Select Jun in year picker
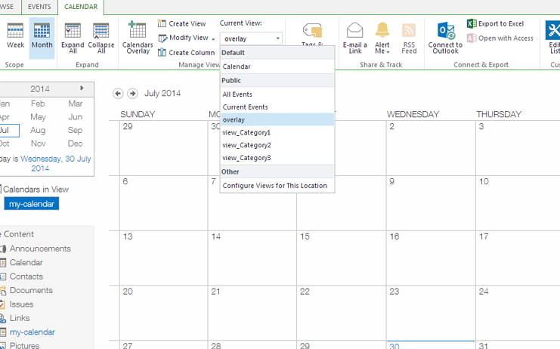The width and height of the screenshot is (560, 349). [x=75, y=117]
